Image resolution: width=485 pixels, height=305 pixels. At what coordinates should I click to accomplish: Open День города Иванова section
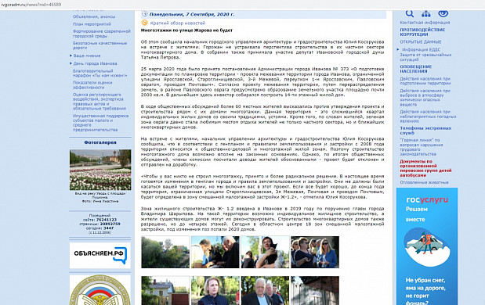pos(96,63)
